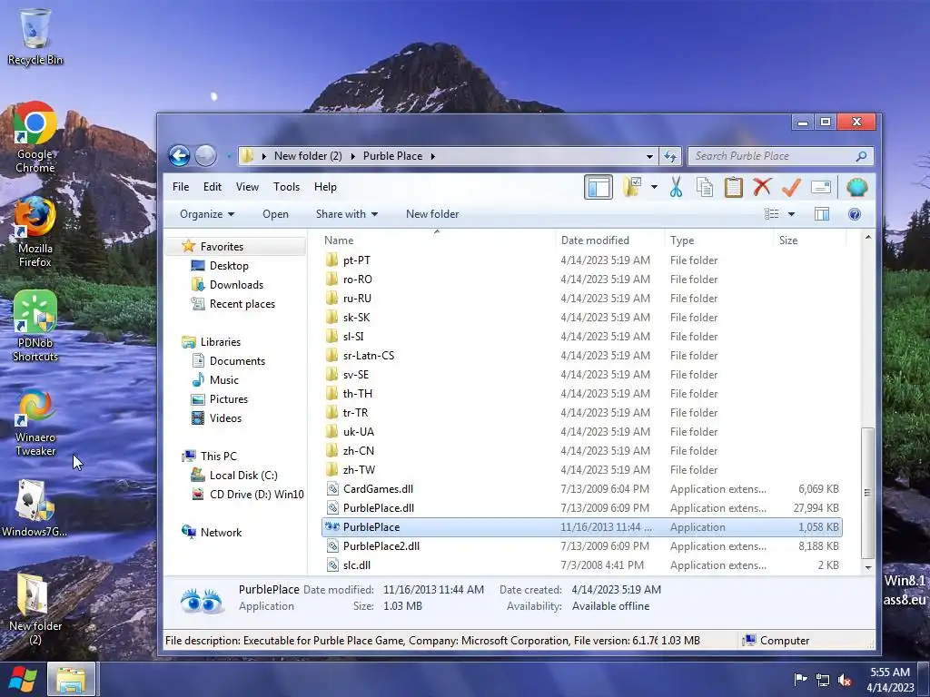
Task: Open the View menu
Action: point(247,187)
